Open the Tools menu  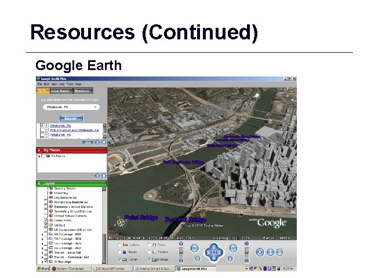(x=70, y=84)
